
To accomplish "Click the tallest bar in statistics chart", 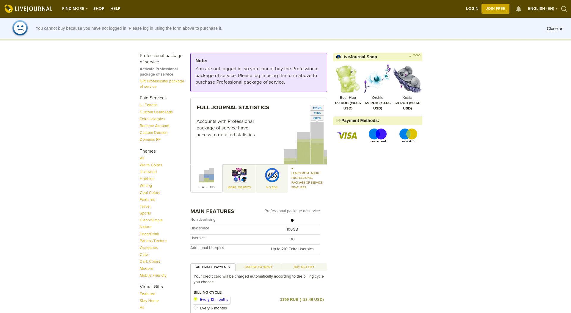I will [317, 143].
